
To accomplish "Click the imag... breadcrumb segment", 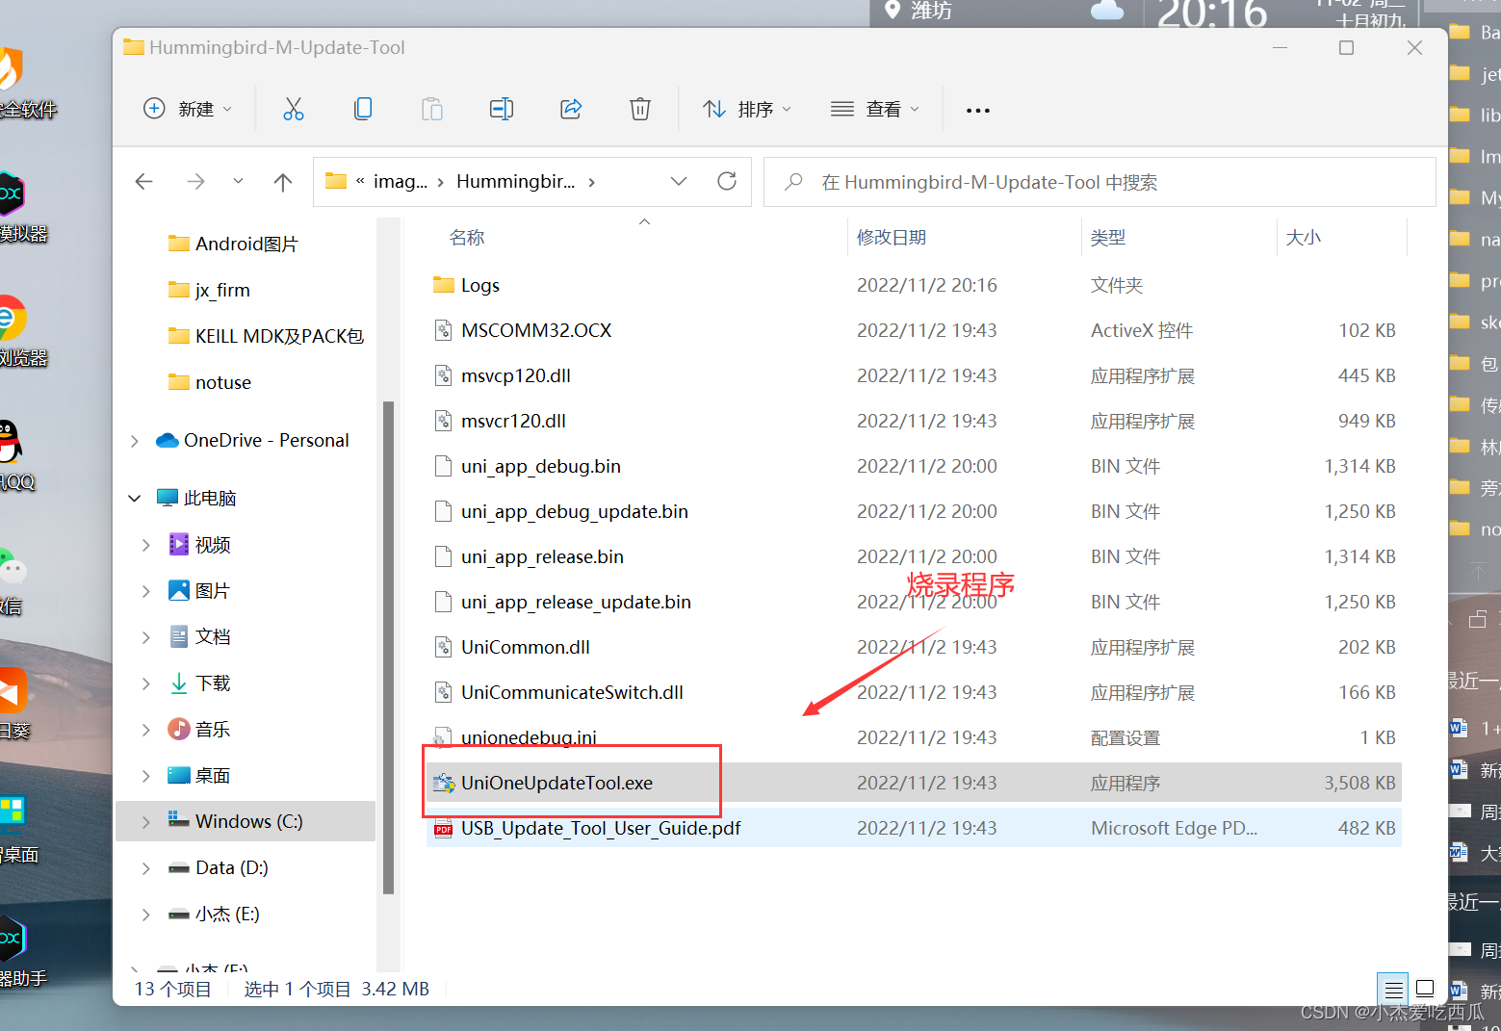I will pyautogui.click(x=400, y=181).
